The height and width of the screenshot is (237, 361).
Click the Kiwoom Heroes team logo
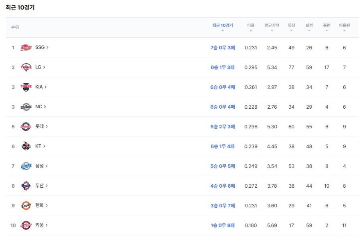point(26,225)
